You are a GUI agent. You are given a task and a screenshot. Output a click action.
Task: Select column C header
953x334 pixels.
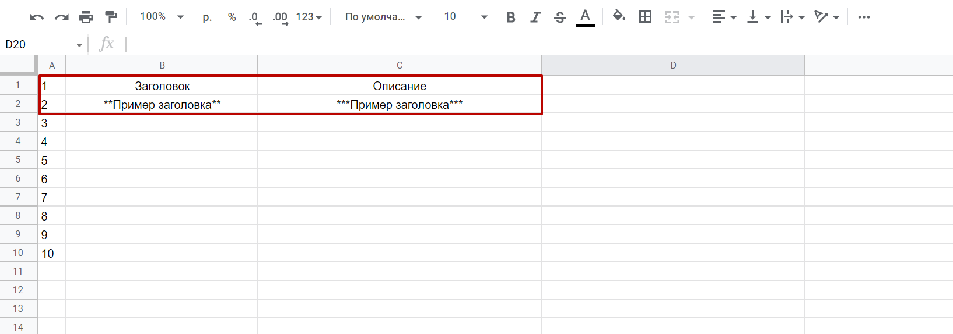coord(400,65)
